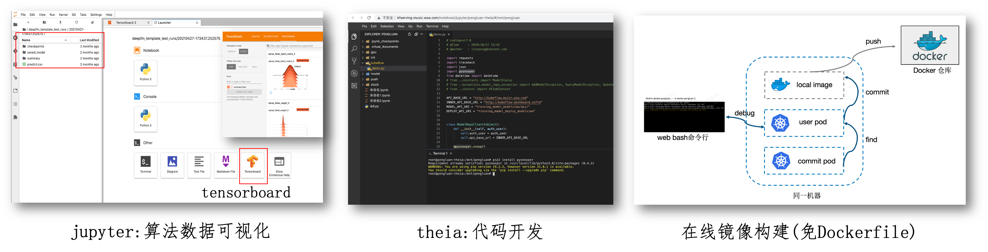The height and width of the screenshot is (252, 988).
Task: Open Source Control view in Theia
Action: [x=354, y=61]
